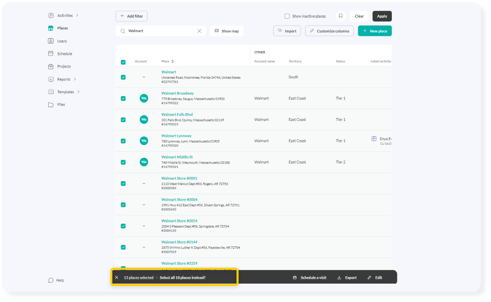The width and height of the screenshot is (491, 302).
Task: Dismiss the selection bar with X icon
Action: pos(116,277)
